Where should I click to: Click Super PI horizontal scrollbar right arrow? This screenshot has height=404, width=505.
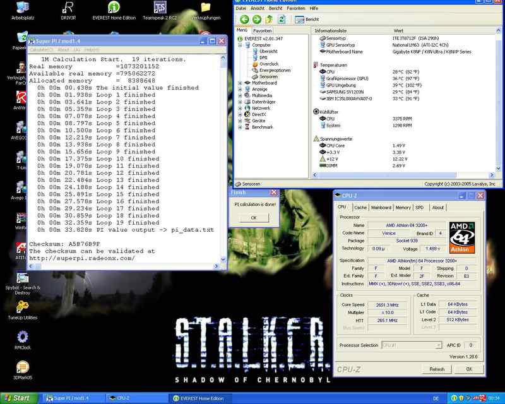216,266
